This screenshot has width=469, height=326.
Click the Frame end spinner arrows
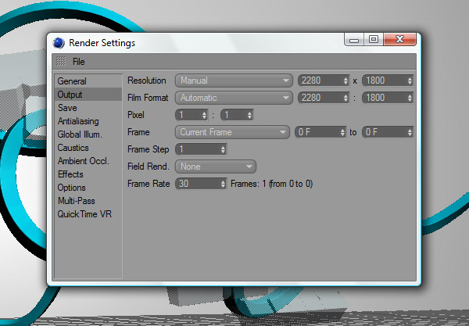410,132
